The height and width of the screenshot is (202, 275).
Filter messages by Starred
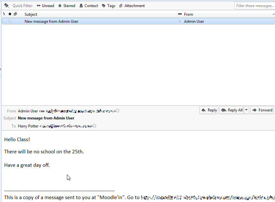pyautogui.click(x=67, y=6)
